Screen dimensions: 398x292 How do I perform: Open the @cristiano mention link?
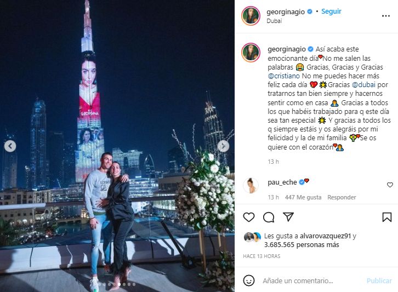tap(283, 76)
